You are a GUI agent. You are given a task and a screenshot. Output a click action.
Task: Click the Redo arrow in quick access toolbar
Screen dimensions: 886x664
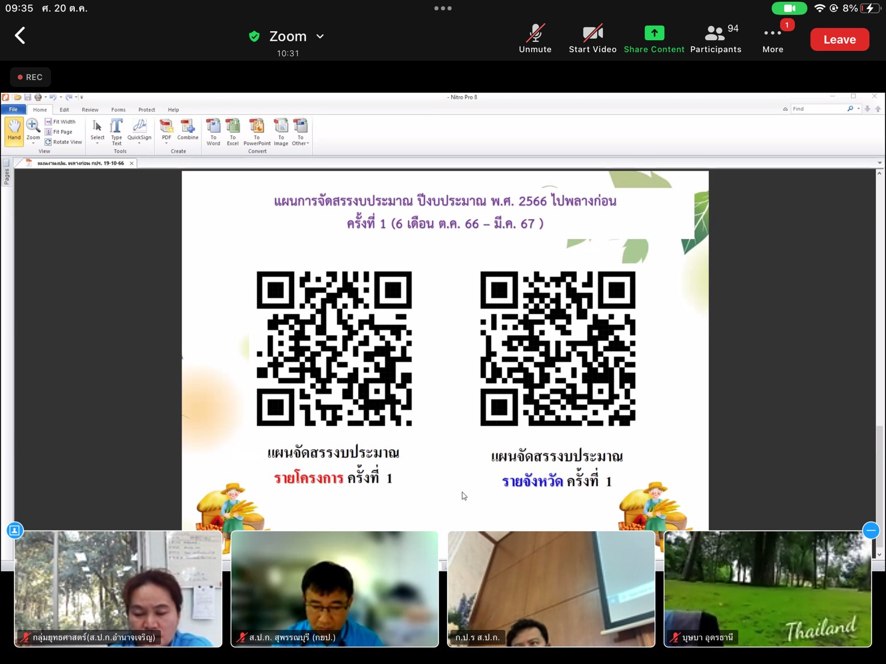tap(69, 97)
